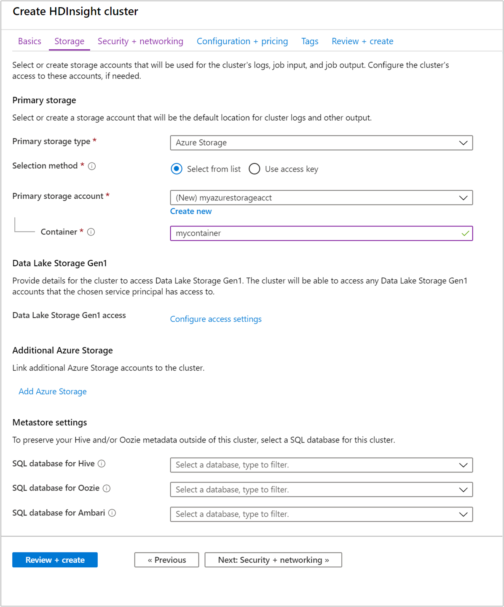The width and height of the screenshot is (504, 607).
Task: Click the Create new link
Action: click(x=191, y=211)
